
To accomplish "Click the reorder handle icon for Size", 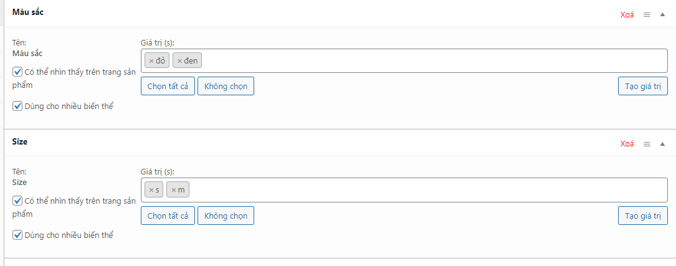I will click(647, 144).
